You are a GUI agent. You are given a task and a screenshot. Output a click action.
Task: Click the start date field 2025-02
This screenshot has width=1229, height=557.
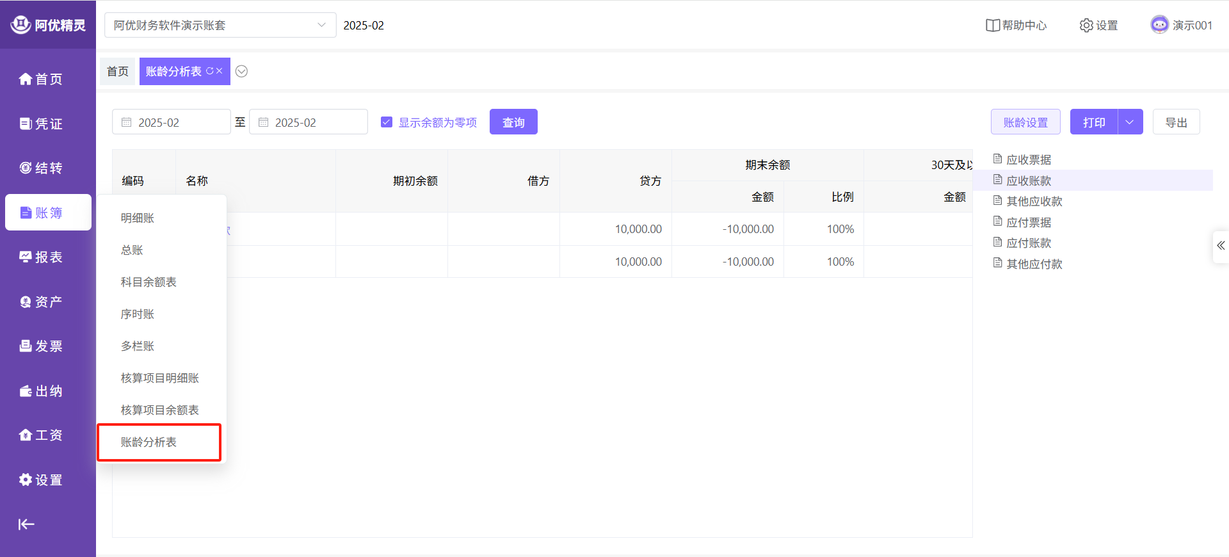[x=172, y=122]
